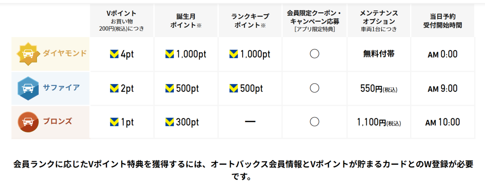This screenshot has height=187, width=485.
Task: Click the circle mark in the Sapphire coupon cell
Action: (x=314, y=88)
